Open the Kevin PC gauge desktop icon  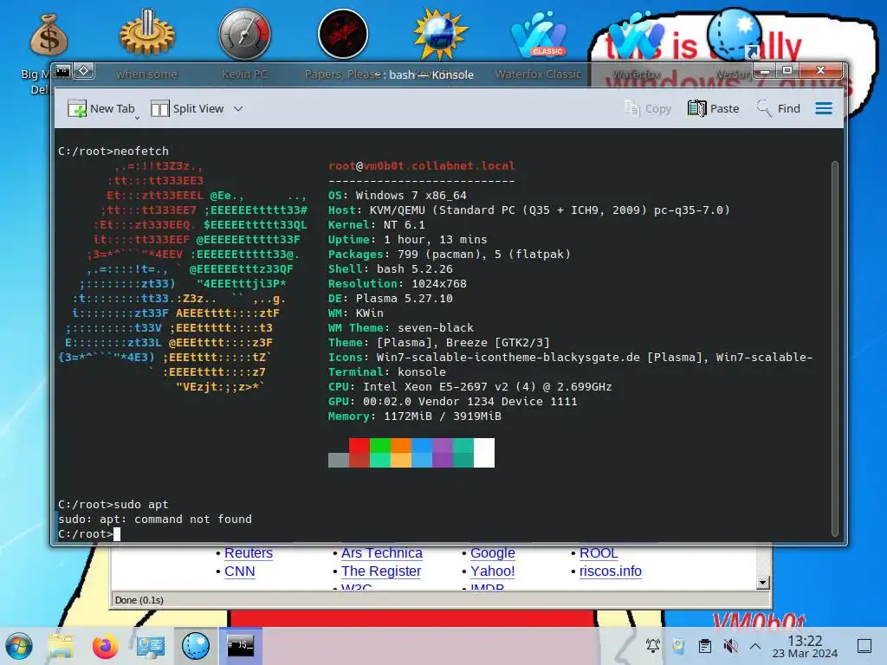coord(244,34)
